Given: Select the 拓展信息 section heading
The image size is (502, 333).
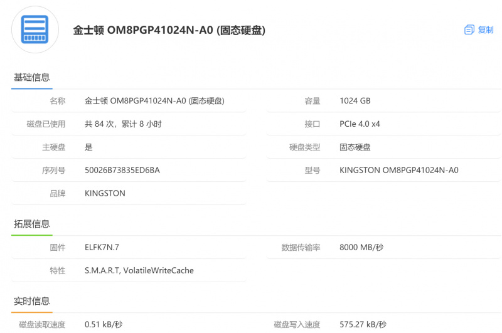Looking at the screenshot, I should pos(32,224).
